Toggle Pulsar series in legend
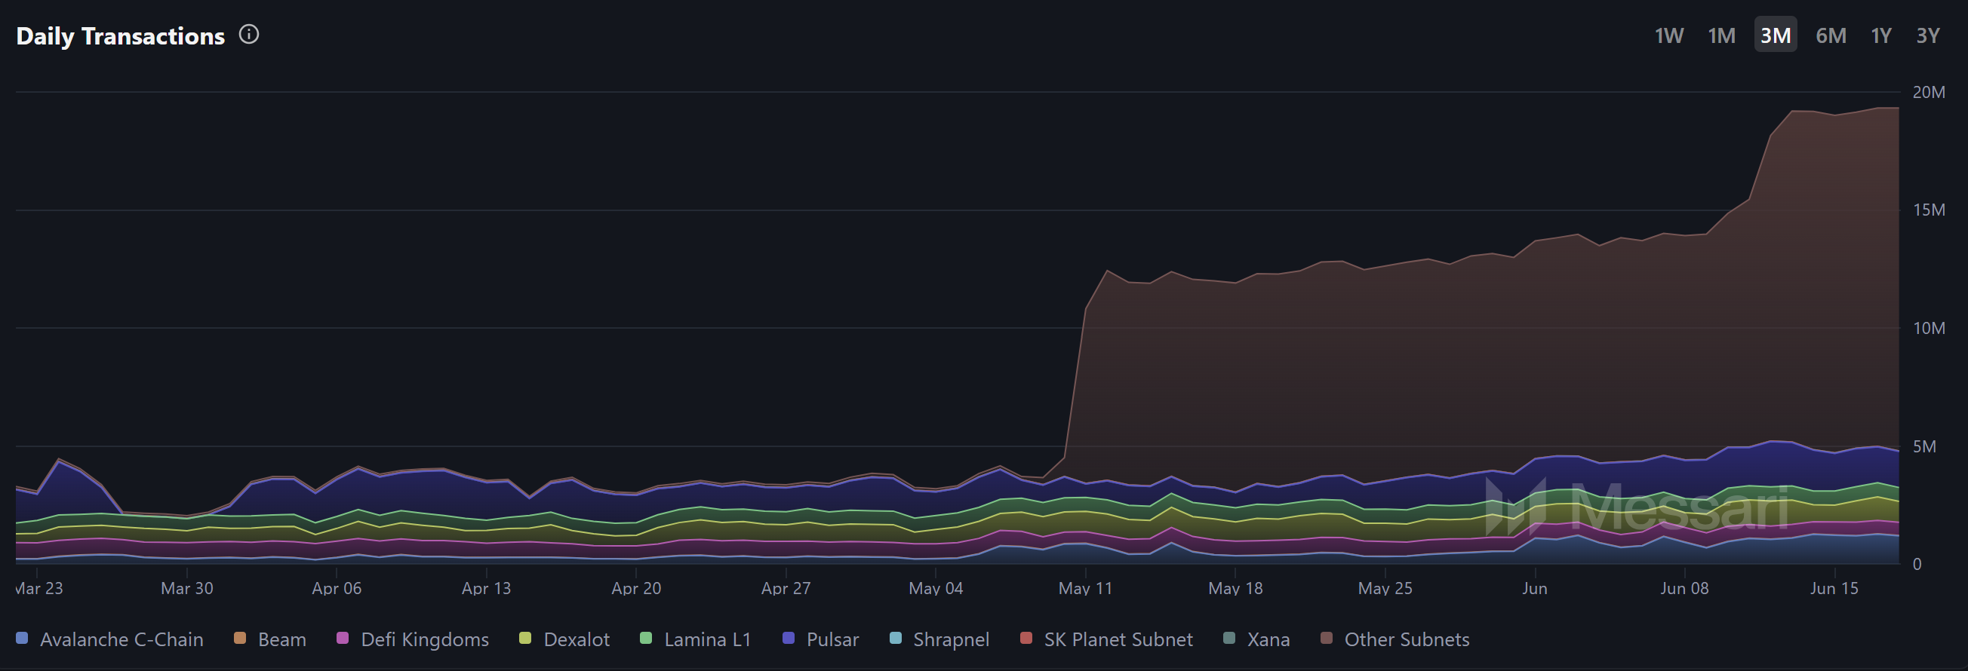This screenshot has height=671, width=1968. [820, 639]
